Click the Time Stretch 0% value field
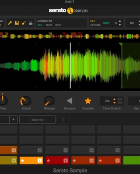 pos(107,101)
